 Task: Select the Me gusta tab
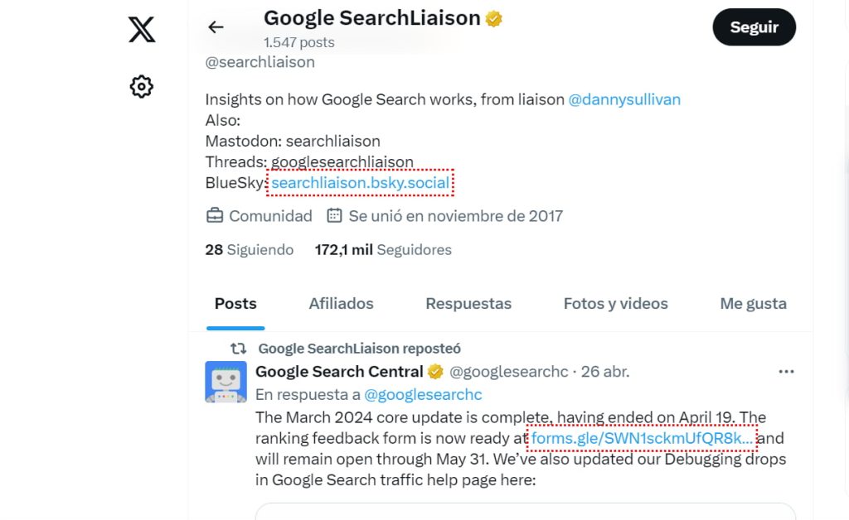coord(752,304)
